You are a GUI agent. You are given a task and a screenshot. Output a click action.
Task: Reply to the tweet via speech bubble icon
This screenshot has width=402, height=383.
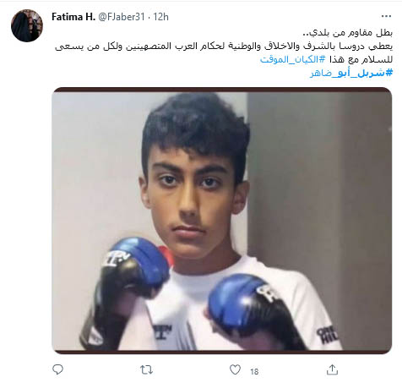point(58,369)
